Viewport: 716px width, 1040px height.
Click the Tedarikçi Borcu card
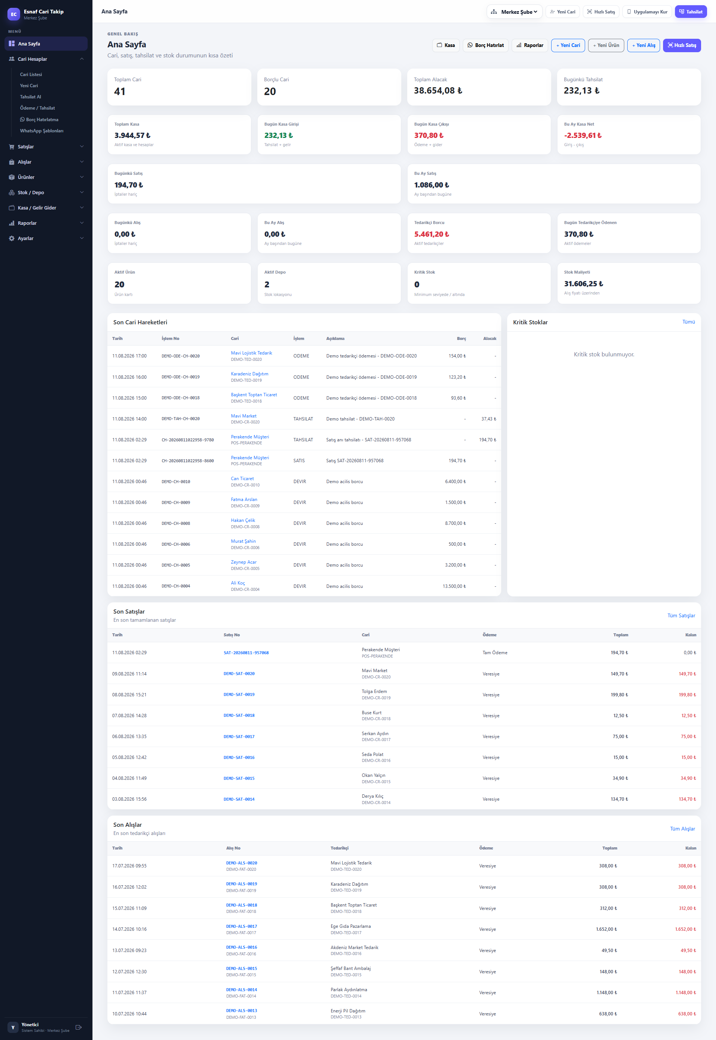click(x=479, y=233)
